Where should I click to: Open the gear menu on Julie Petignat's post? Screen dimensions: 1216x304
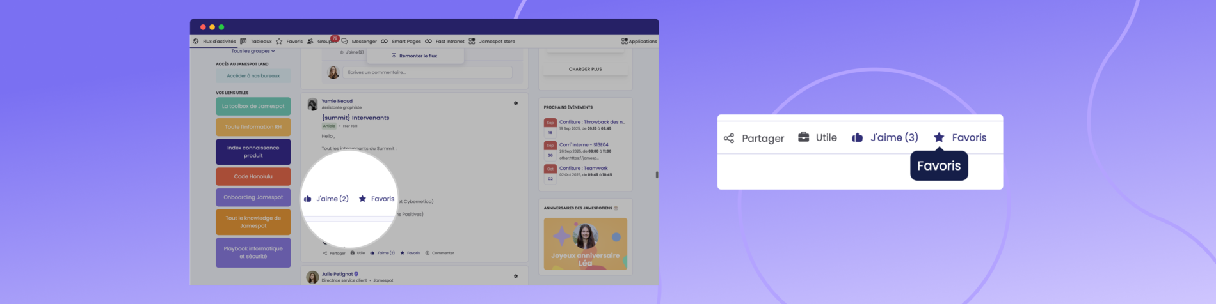[x=516, y=276]
